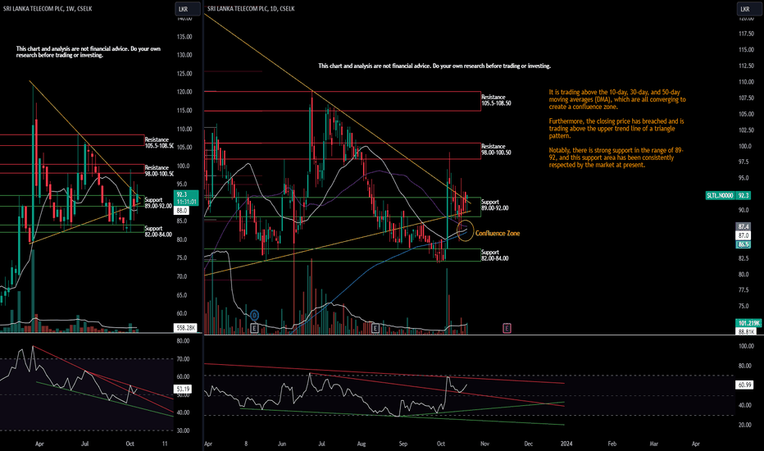This screenshot has width=764, height=451.
Task: Open the LKR currency selector on the daily chart
Action: pos(749,9)
